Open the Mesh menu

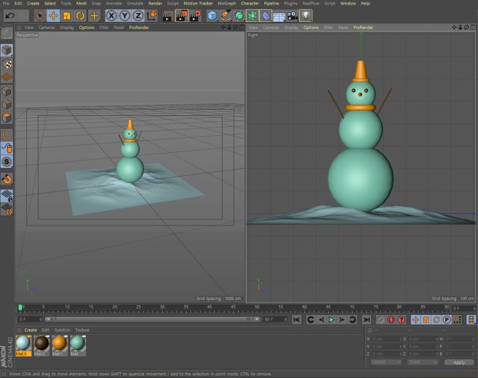point(82,3)
